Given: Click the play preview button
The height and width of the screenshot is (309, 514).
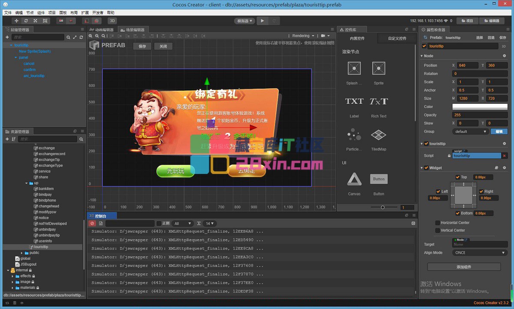Looking at the screenshot, I should pos(263,21).
